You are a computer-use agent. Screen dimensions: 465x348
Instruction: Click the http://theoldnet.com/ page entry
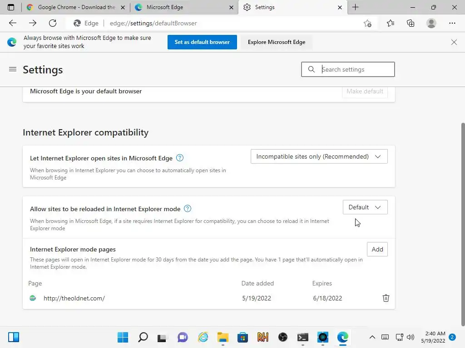tap(74, 298)
